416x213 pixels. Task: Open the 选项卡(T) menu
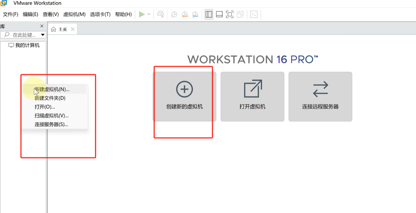(x=100, y=14)
